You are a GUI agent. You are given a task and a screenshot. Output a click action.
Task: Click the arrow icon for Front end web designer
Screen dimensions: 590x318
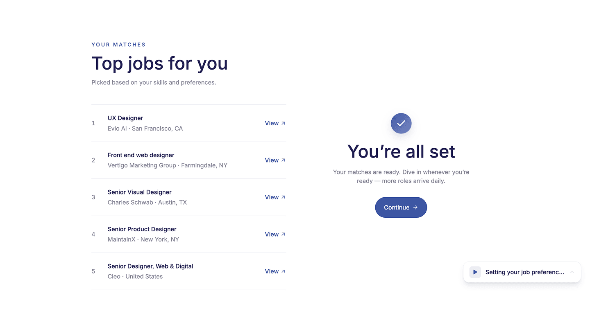point(283,160)
